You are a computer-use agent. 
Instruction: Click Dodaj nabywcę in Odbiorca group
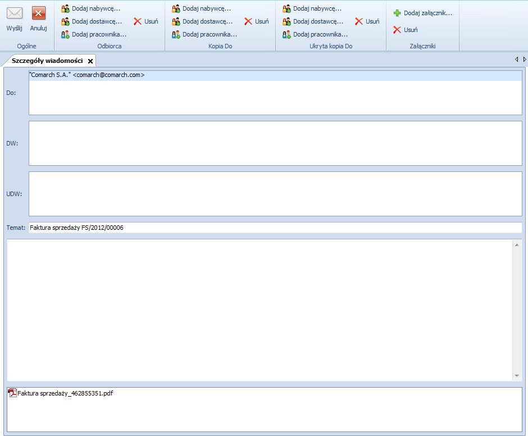point(90,8)
